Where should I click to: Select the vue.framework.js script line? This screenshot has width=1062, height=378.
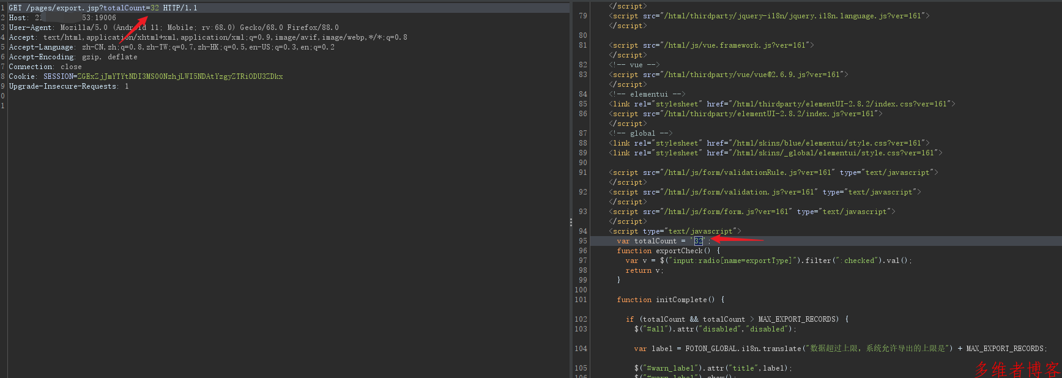click(711, 45)
